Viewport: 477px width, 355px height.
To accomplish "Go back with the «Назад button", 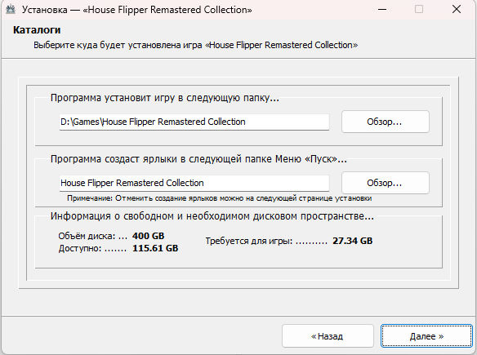I will coord(328,336).
